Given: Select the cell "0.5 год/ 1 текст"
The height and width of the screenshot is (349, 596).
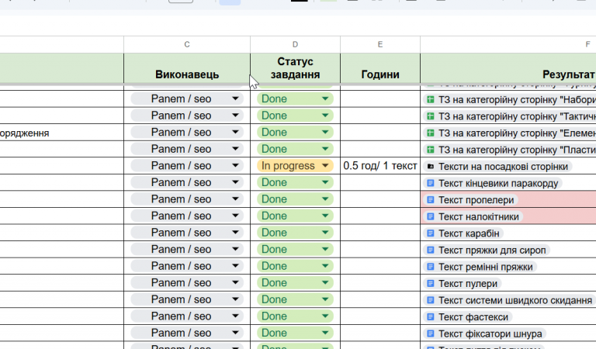Looking at the screenshot, I should (380, 165).
